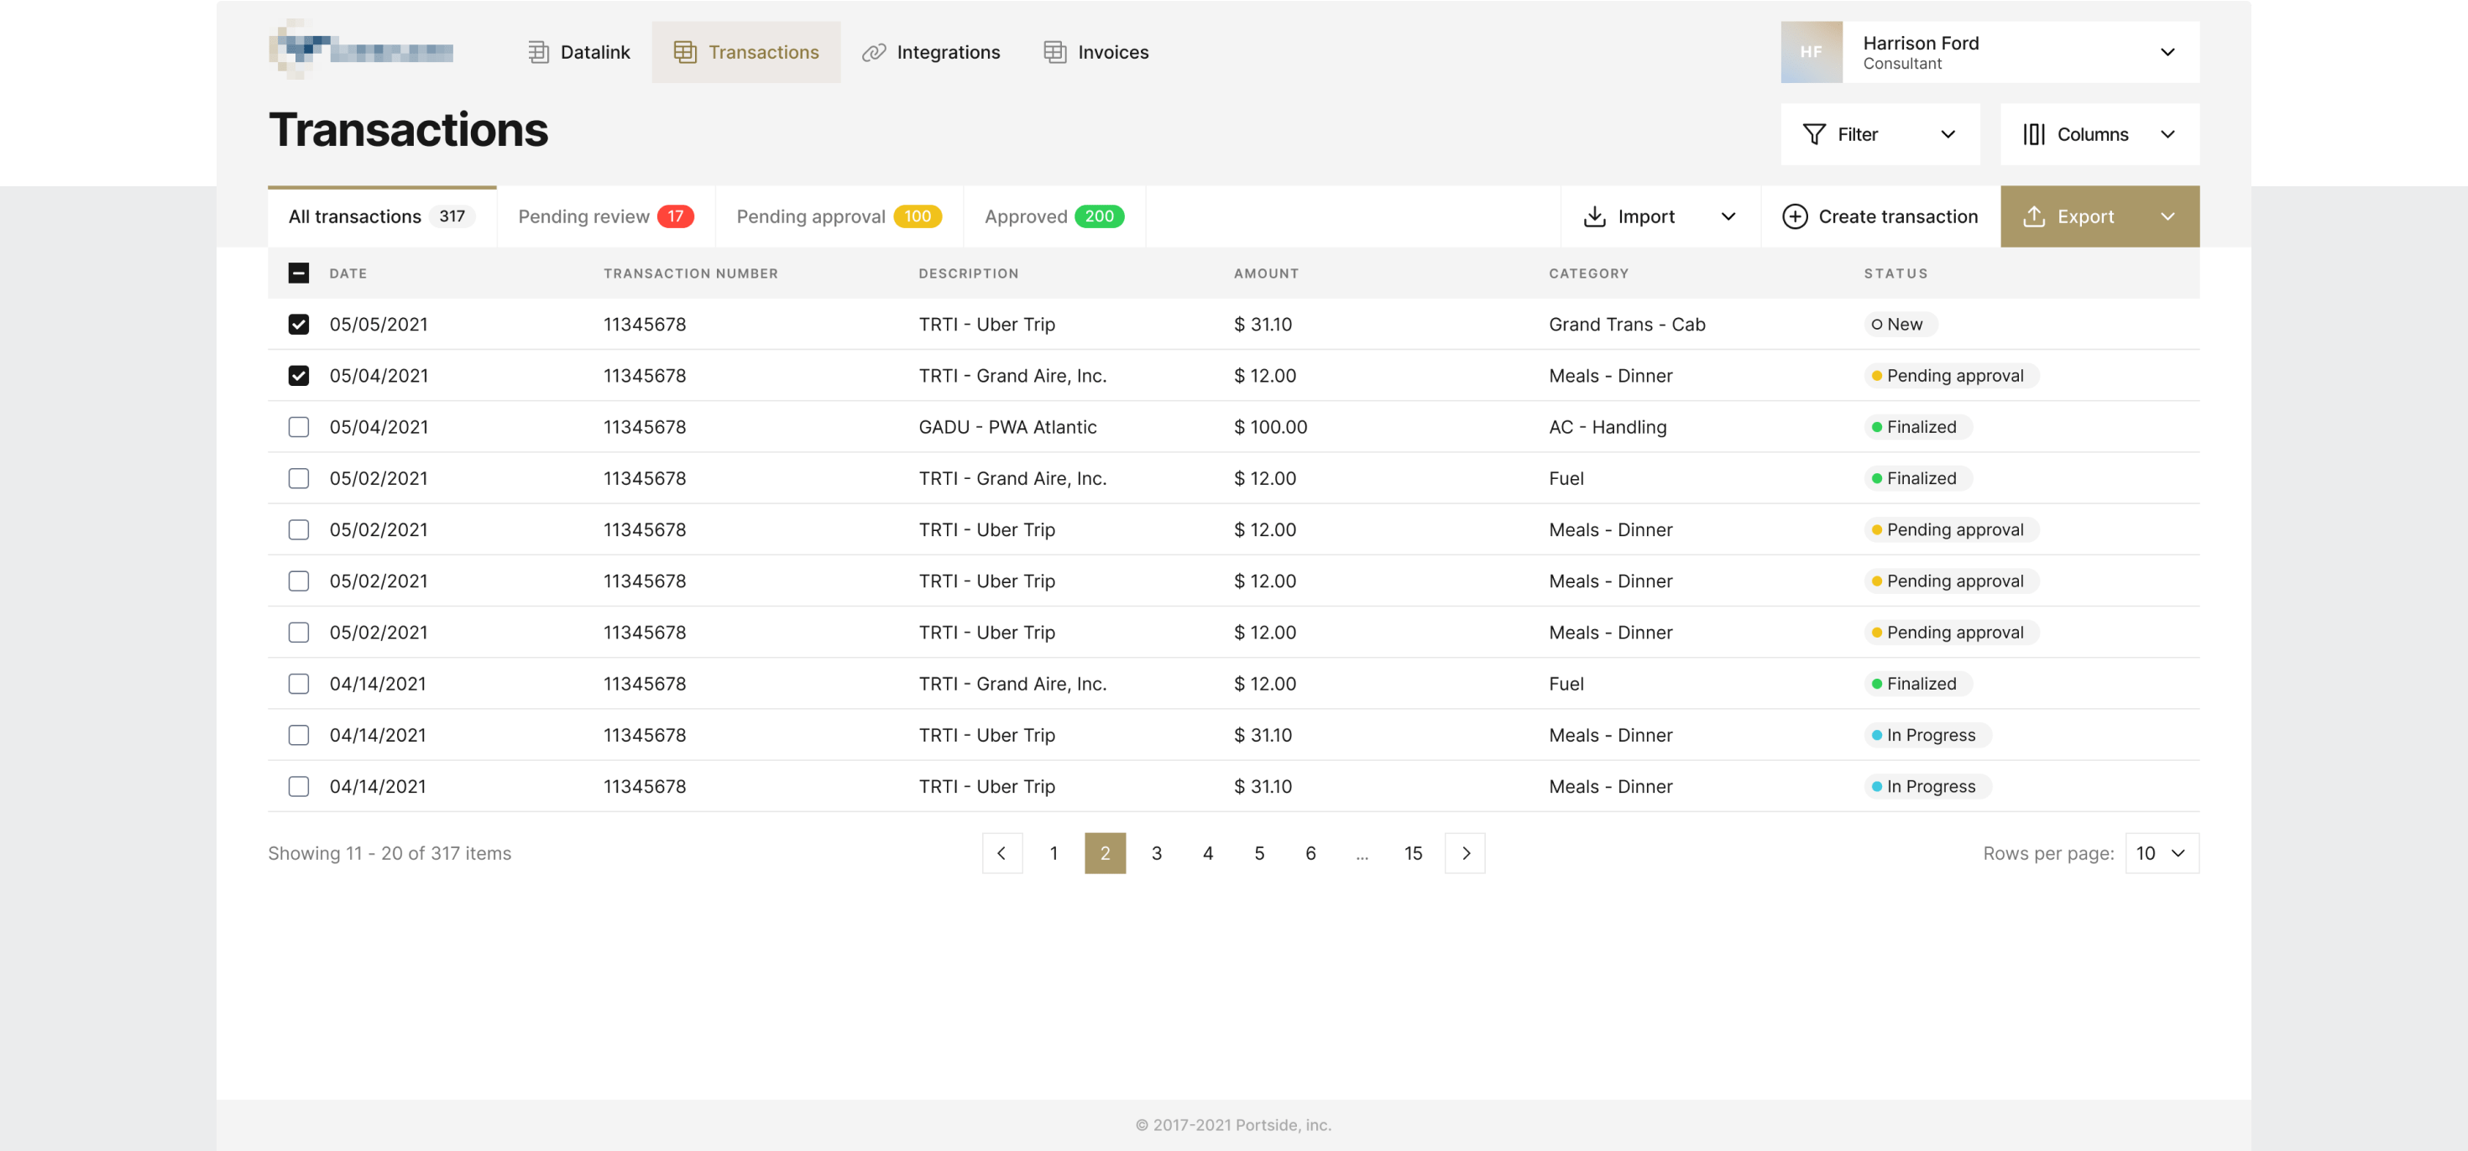Open the Harrison Ford account dropdown
Image resolution: width=2468 pixels, height=1151 pixels.
click(2169, 53)
